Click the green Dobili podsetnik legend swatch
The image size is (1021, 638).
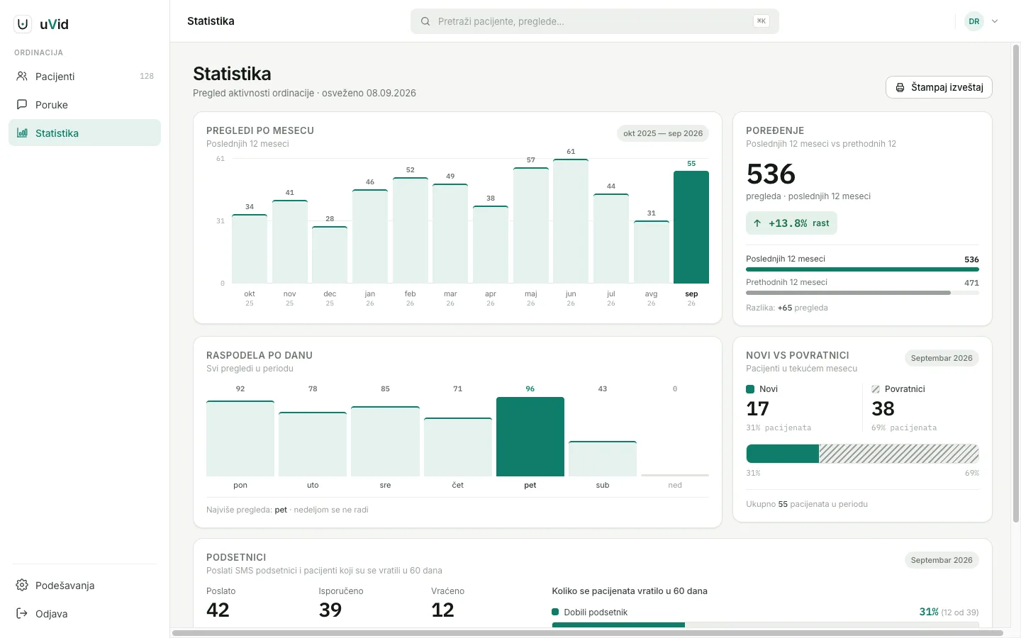coord(556,612)
